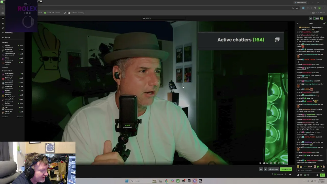The width and height of the screenshot is (327, 184).
Task: Open Chrome profile avatar J
Action: pyautogui.click(x=320, y=8)
